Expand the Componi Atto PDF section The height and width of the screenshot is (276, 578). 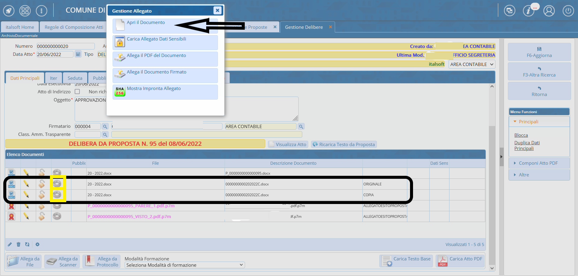tap(538, 163)
